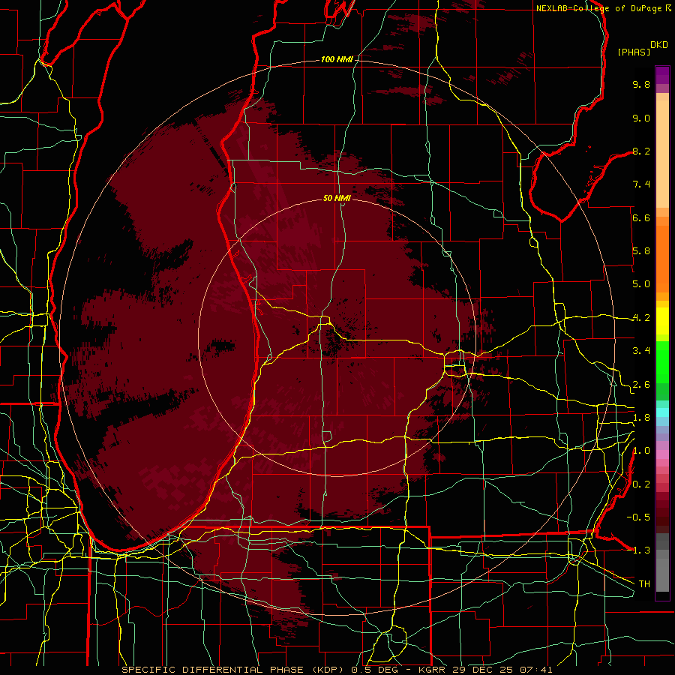Click the 50 NMI range ring label
Viewport: 675px width, 675px height.
337,198
